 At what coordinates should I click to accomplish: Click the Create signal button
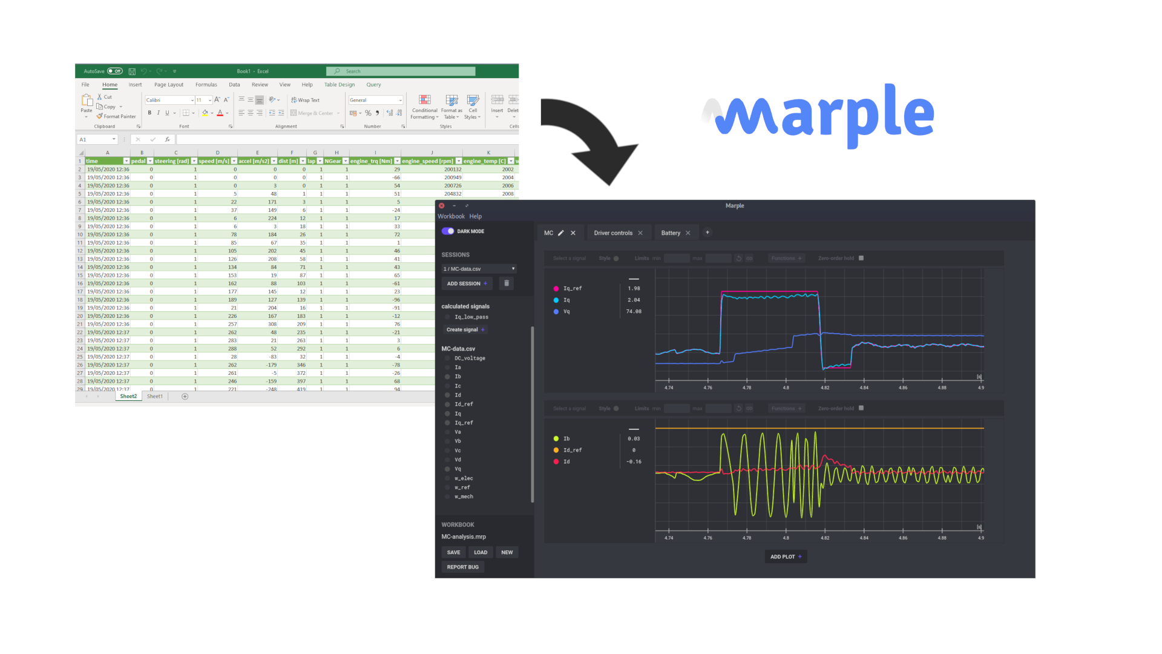pyautogui.click(x=465, y=330)
